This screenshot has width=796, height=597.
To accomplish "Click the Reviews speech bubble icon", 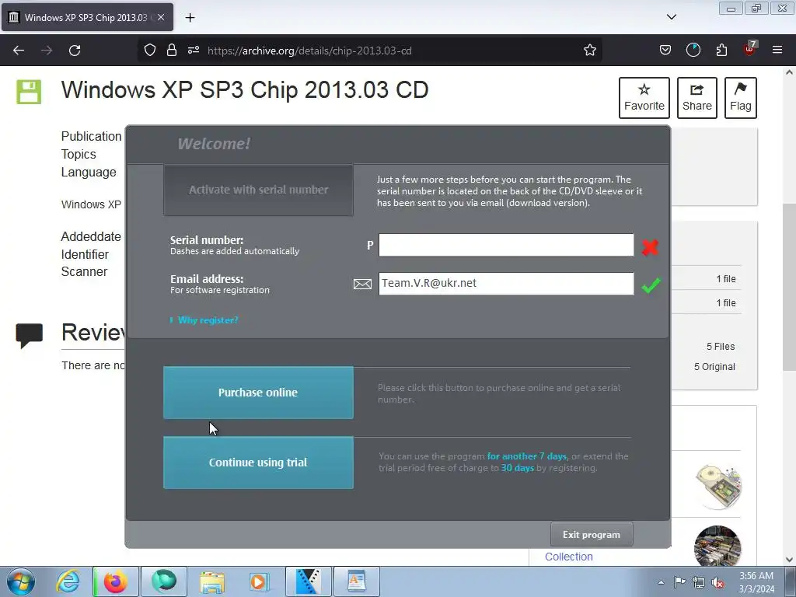I will click(x=29, y=336).
